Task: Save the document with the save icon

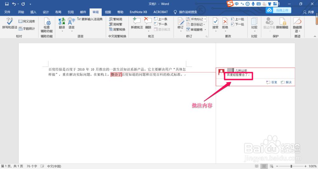Action: [7, 4]
